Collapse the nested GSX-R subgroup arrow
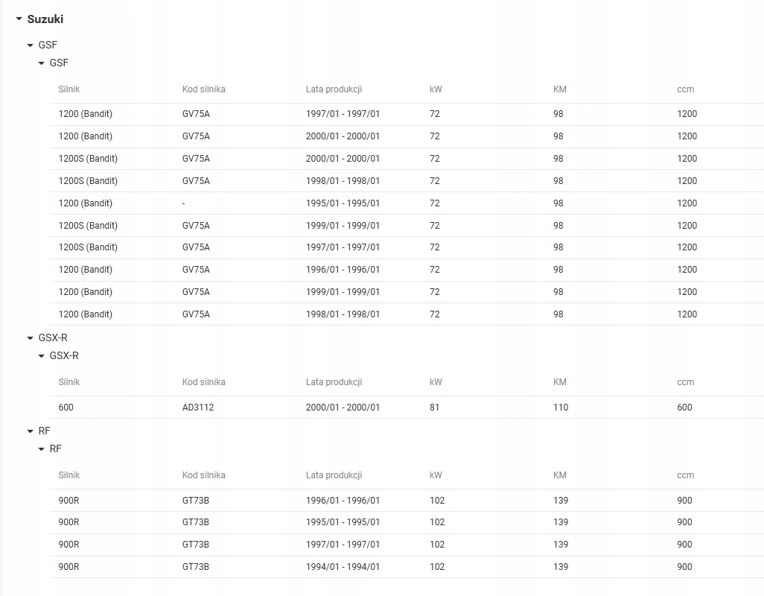Viewport: 764px width, 596px height. 42,356
